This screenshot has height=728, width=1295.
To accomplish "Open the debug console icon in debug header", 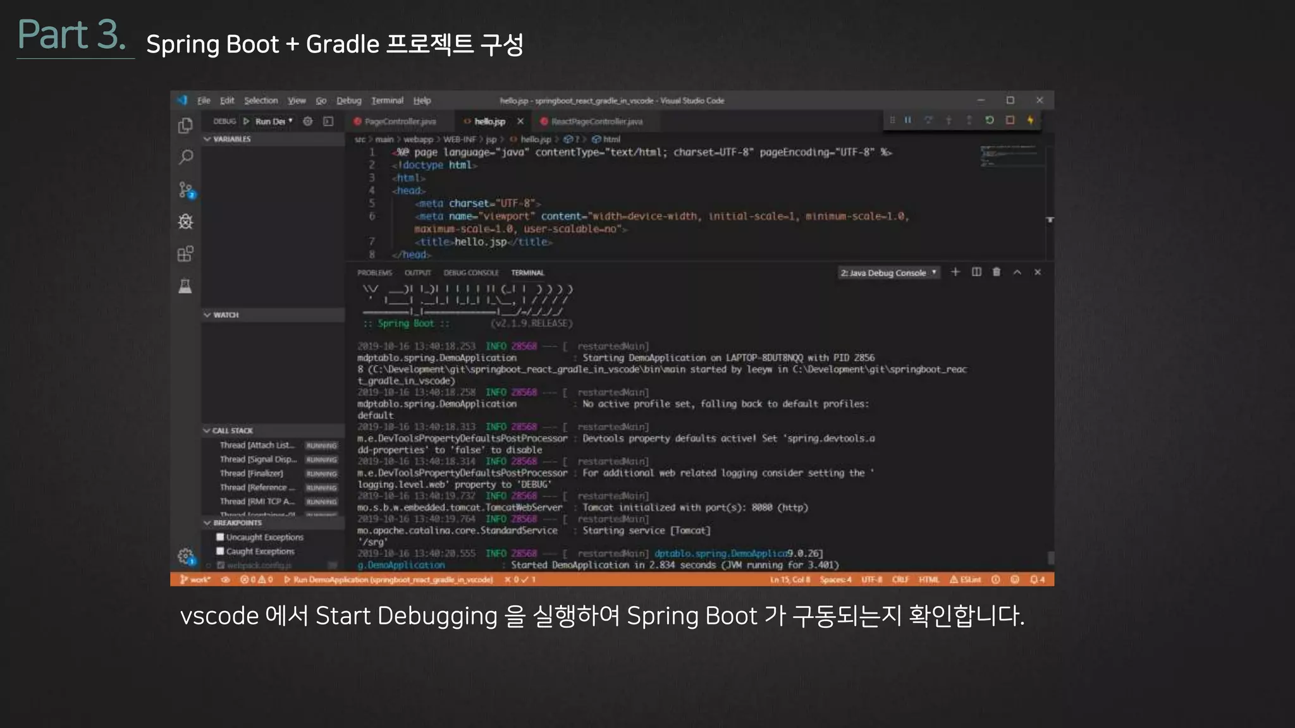I will [328, 121].
